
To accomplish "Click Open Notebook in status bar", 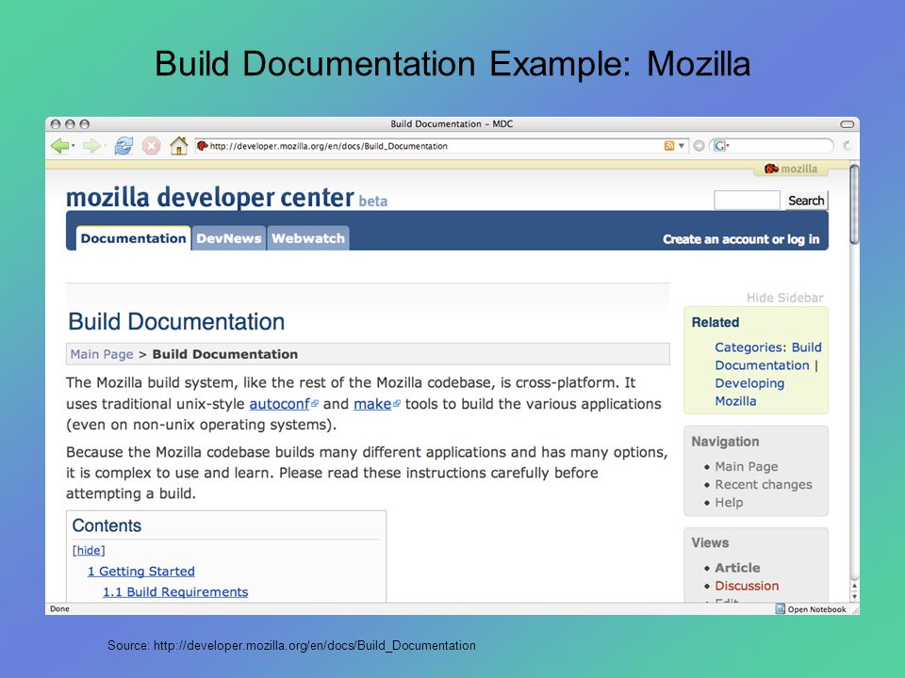I will tap(811, 609).
